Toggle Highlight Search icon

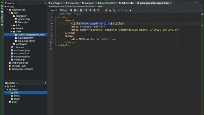point(98,10)
